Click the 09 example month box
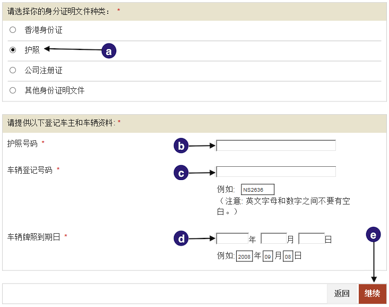 (x=268, y=256)
